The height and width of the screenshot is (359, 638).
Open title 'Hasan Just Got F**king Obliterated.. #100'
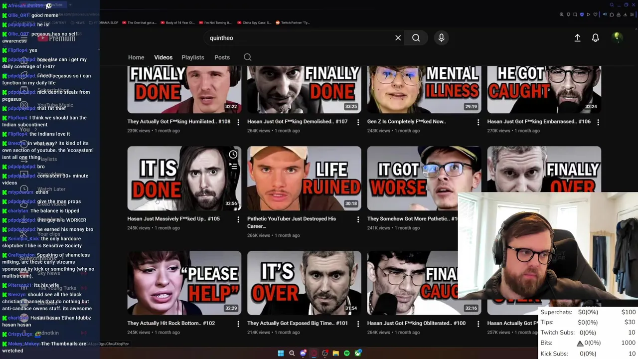pos(416,323)
